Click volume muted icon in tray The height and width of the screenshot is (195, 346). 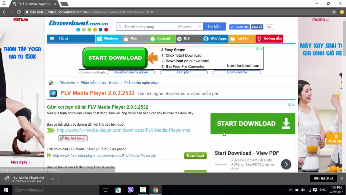(x=303, y=190)
